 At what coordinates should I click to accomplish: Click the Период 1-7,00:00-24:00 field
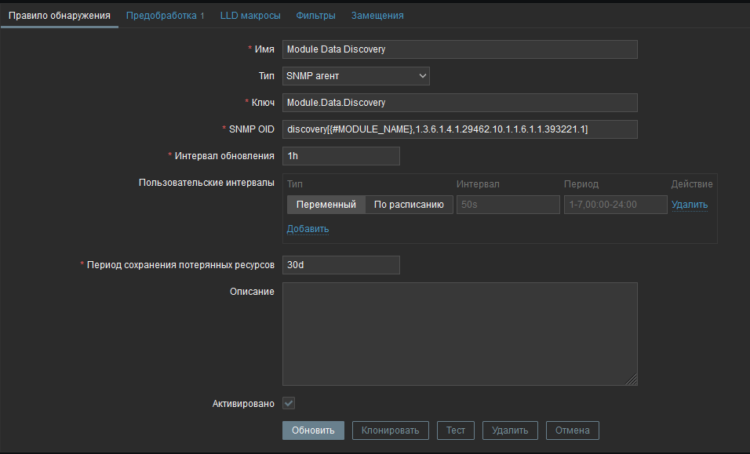pos(613,205)
